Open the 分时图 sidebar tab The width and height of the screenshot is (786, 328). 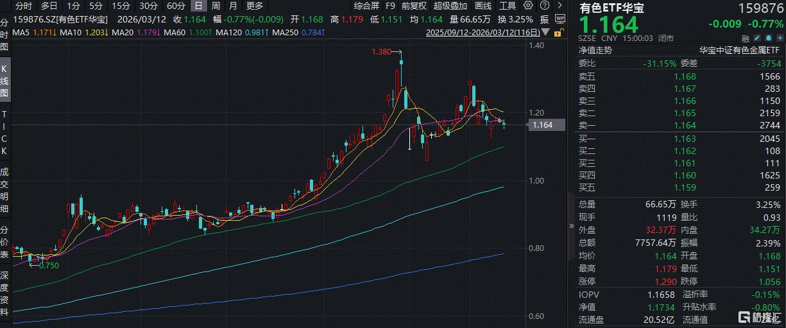pyautogui.click(x=4, y=36)
